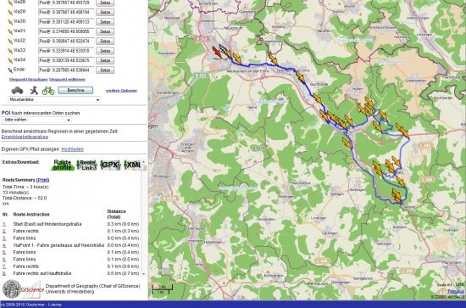Viewport: 466px width, 308px height.
Task: Click the GIScience logo
Action: [21, 289]
